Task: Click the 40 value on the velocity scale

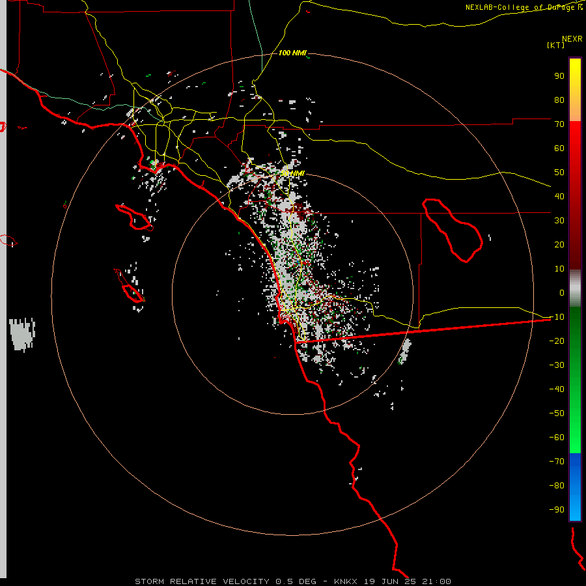Action: [x=559, y=196]
